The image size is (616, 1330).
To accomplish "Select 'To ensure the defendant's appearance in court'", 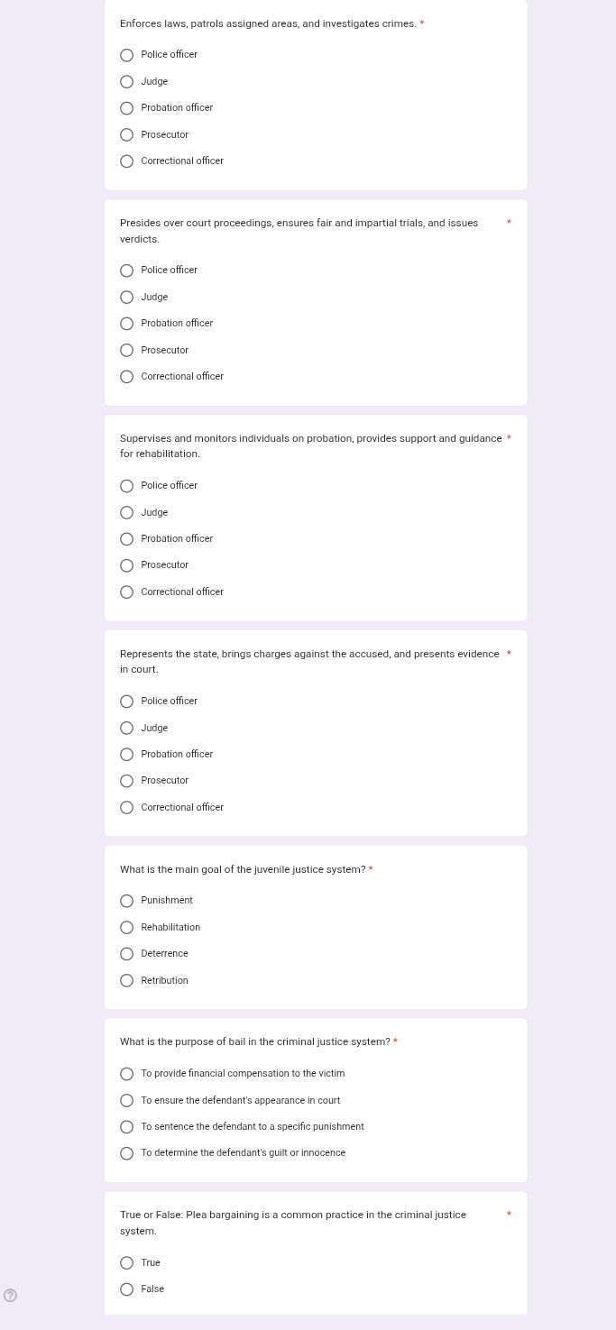I will pyautogui.click(x=127, y=1101).
